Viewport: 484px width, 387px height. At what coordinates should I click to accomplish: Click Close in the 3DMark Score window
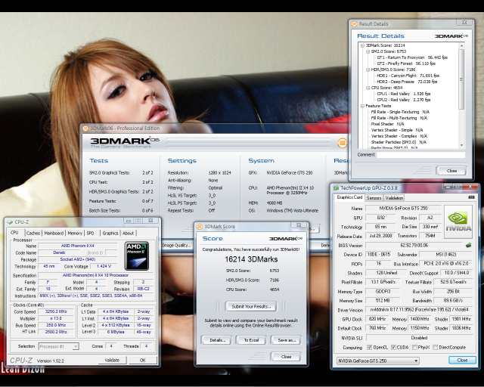pos(286,357)
